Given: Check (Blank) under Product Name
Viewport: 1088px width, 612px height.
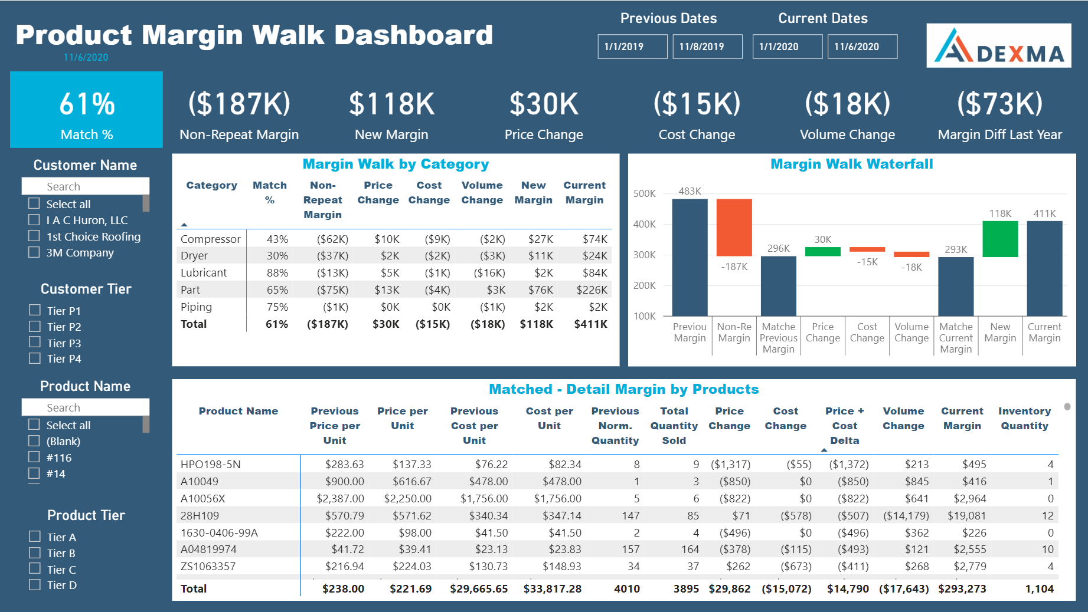Looking at the screenshot, I should 34,441.
